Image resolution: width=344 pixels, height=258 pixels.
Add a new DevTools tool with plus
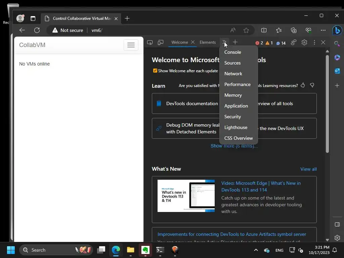click(x=235, y=42)
